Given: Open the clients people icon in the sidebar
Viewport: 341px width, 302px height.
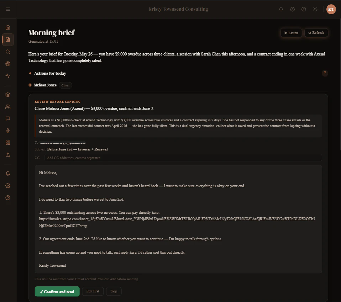Looking at the screenshot, I should [8, 107].
